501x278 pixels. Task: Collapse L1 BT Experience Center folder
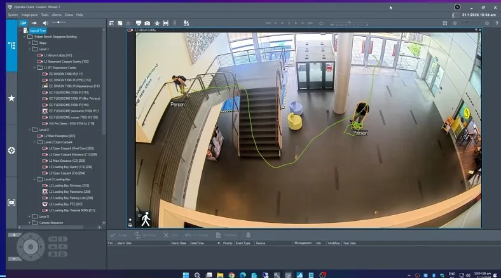(x=34, y=68)
